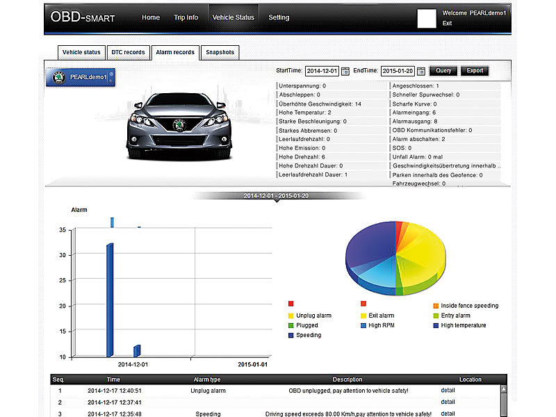Click the Unplug alarm legend swatch

click(x=291, y=316)
